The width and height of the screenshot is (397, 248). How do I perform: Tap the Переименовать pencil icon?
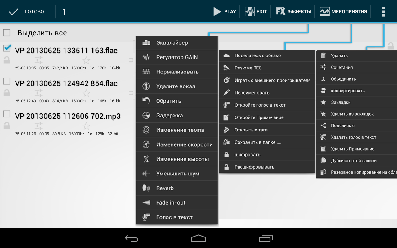[x=227, y=93]
